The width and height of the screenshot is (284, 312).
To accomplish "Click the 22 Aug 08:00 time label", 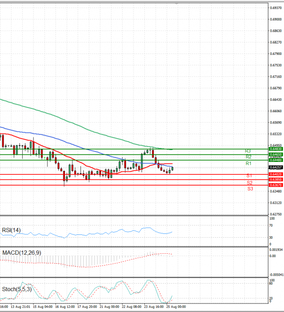I will tap(132, 307).
